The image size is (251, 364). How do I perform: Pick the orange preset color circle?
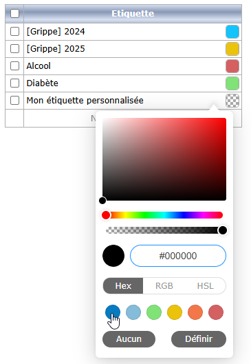[195, 312]
